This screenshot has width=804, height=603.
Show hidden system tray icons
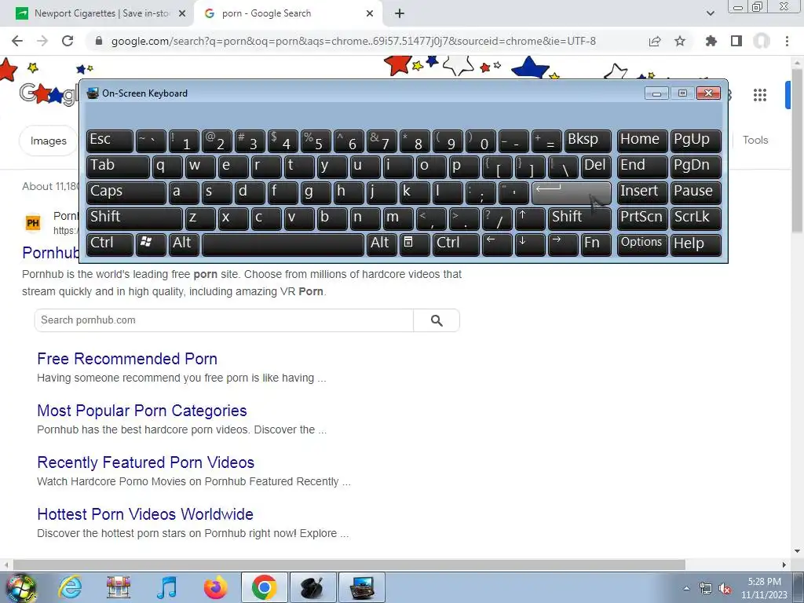pos(686,589)
